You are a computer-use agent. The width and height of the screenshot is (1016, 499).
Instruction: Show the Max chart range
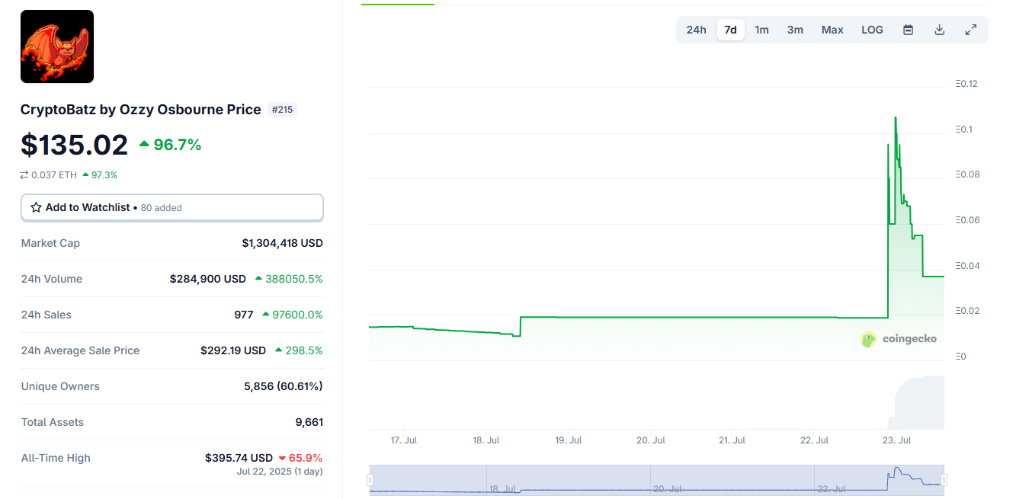(832, 30)
